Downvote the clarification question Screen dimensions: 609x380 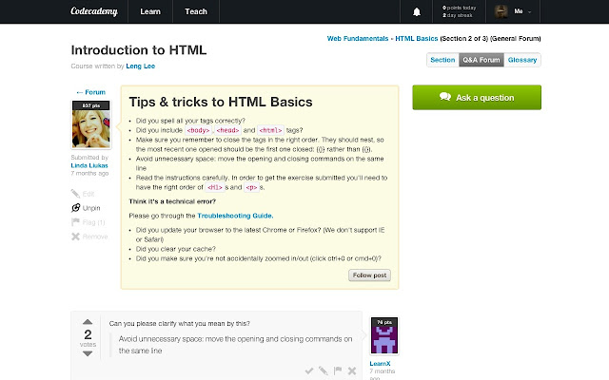[x=88, y=352]
